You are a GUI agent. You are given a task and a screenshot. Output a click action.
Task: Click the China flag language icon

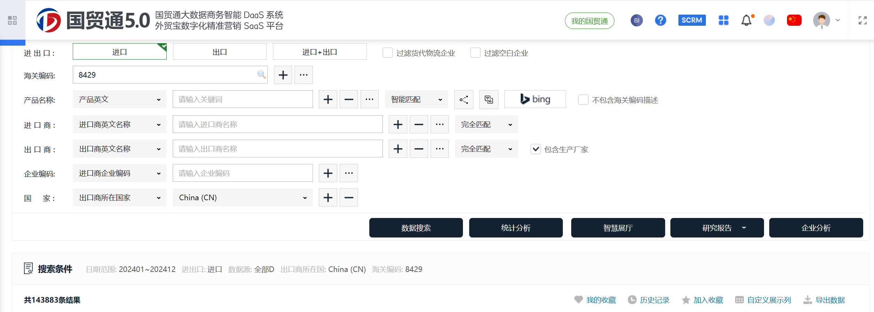[794, 20]
